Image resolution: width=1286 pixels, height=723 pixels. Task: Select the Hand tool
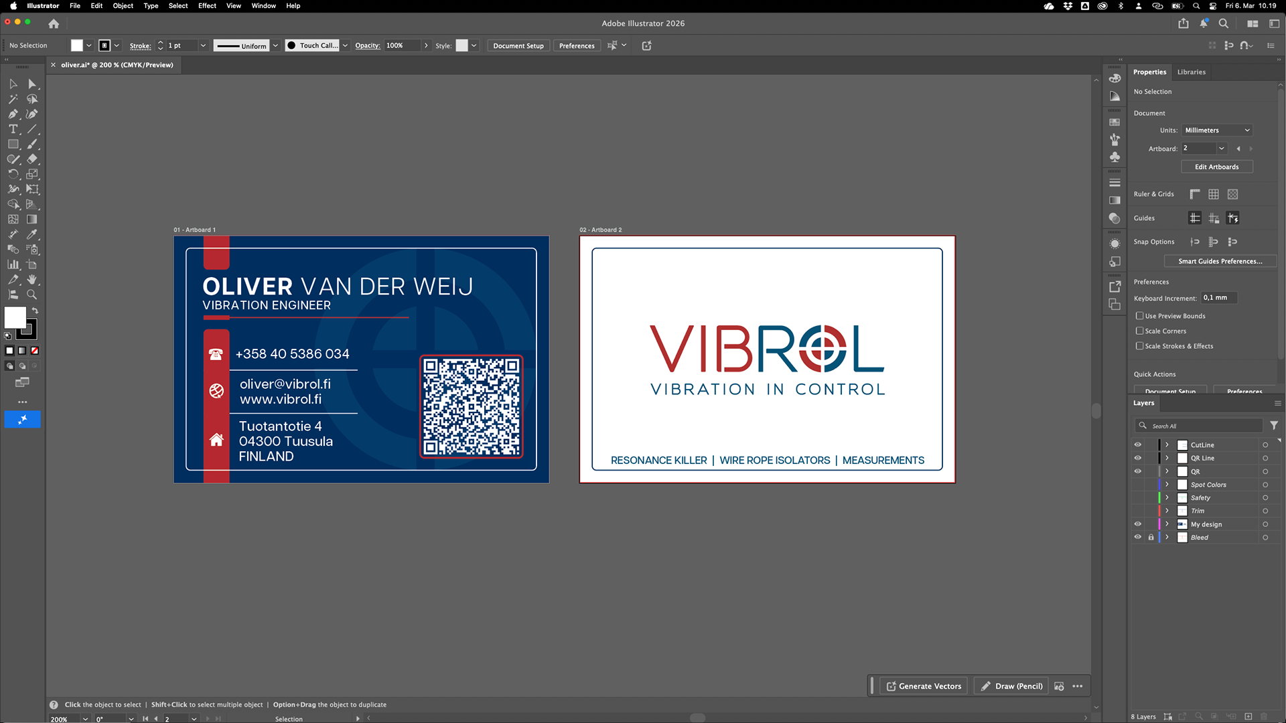(x=32, y=280)
